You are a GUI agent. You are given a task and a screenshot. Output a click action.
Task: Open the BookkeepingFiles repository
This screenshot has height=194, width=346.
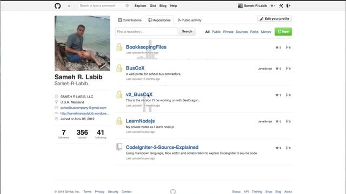pyautogui.click(x=146, y=47)
